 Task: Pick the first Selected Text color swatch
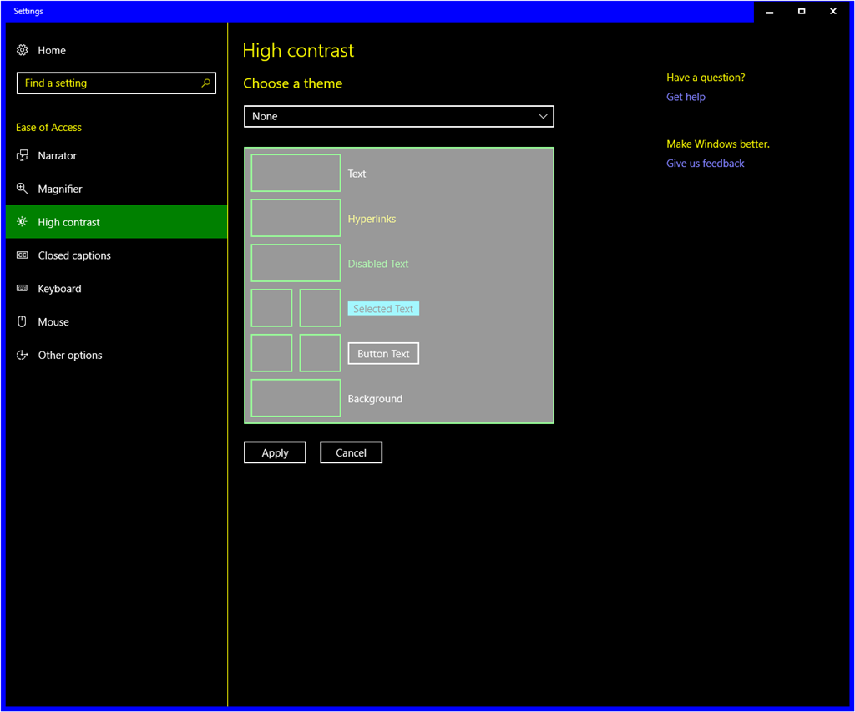click(x=271, y=308)
